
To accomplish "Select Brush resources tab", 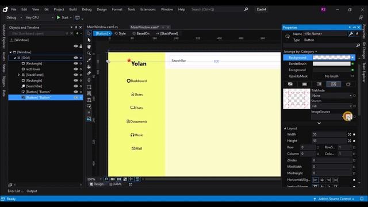I will tap(348, 84).
